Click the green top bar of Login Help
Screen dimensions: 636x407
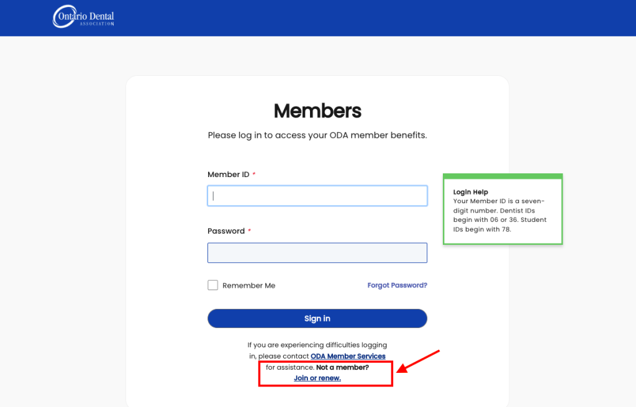pos(502,176)
